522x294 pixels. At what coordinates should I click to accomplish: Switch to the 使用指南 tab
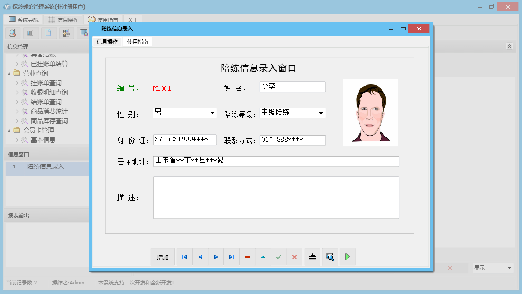pyautogui.click(x=138, y=41)
